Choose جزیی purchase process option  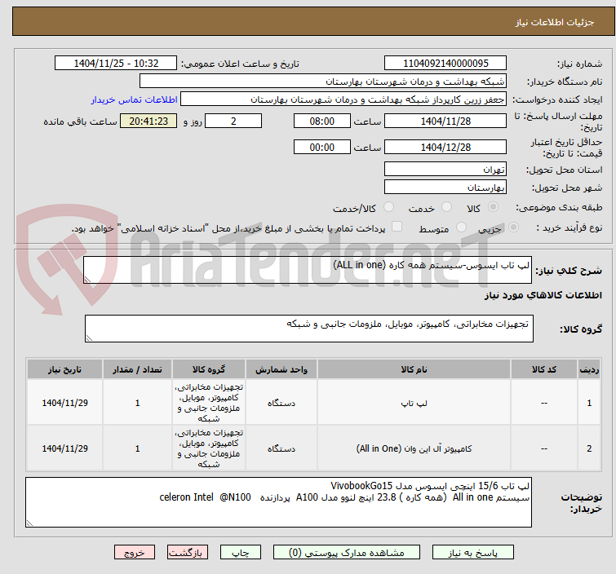tap(513, 227)
